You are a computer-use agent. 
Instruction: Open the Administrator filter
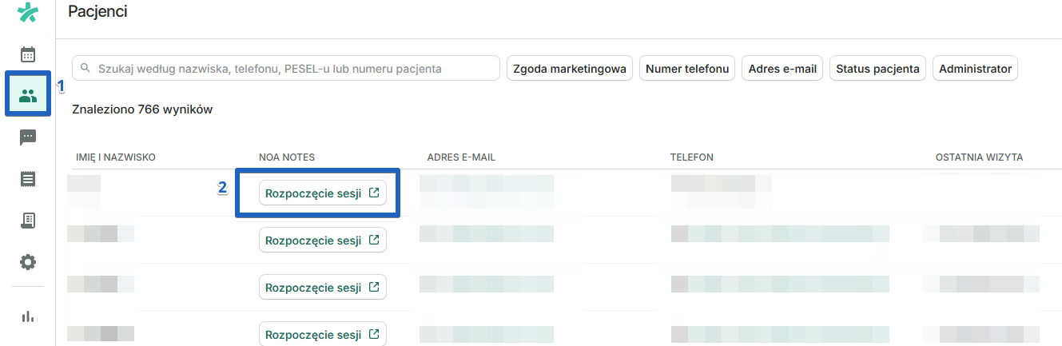(x=975, y=69)
